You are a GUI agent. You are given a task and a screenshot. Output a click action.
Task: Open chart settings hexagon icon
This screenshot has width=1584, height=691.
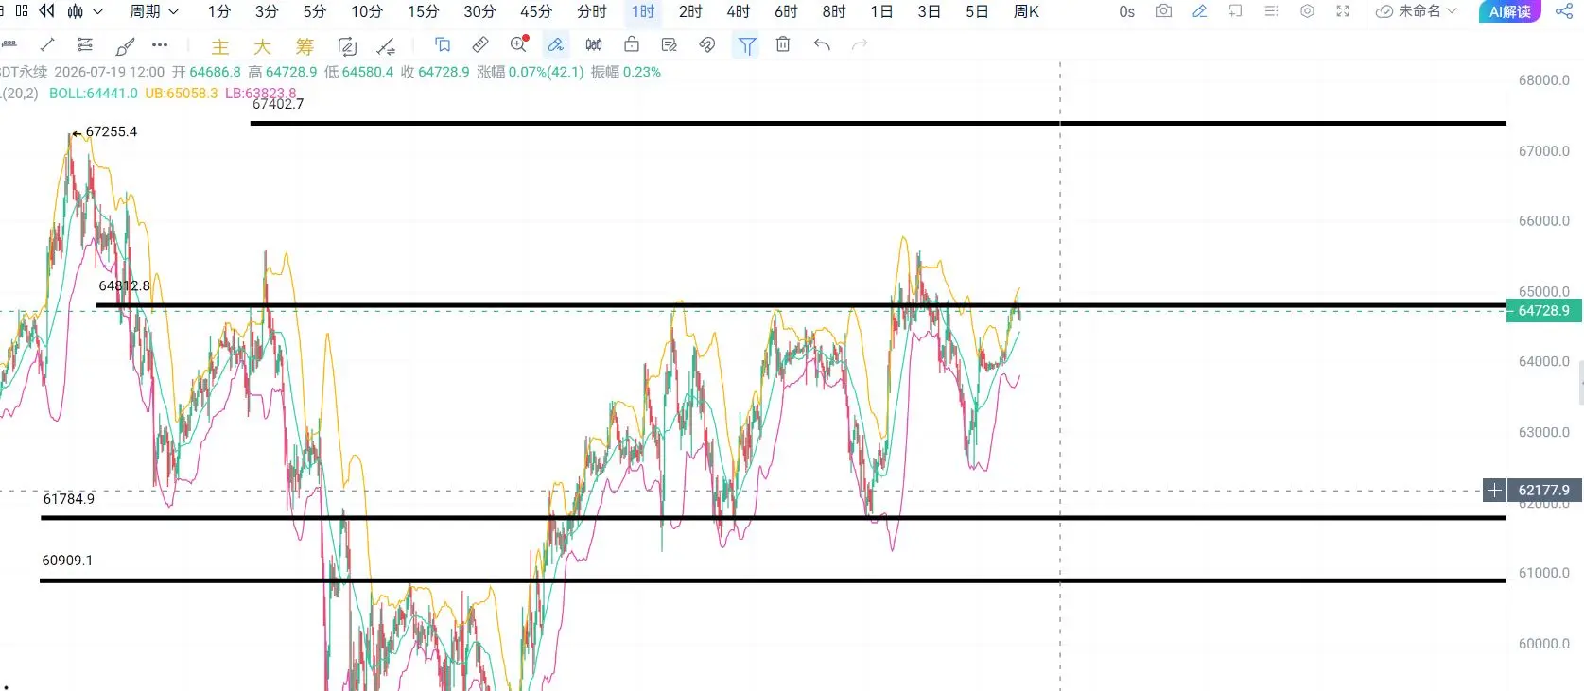[x=1307, y=11]
